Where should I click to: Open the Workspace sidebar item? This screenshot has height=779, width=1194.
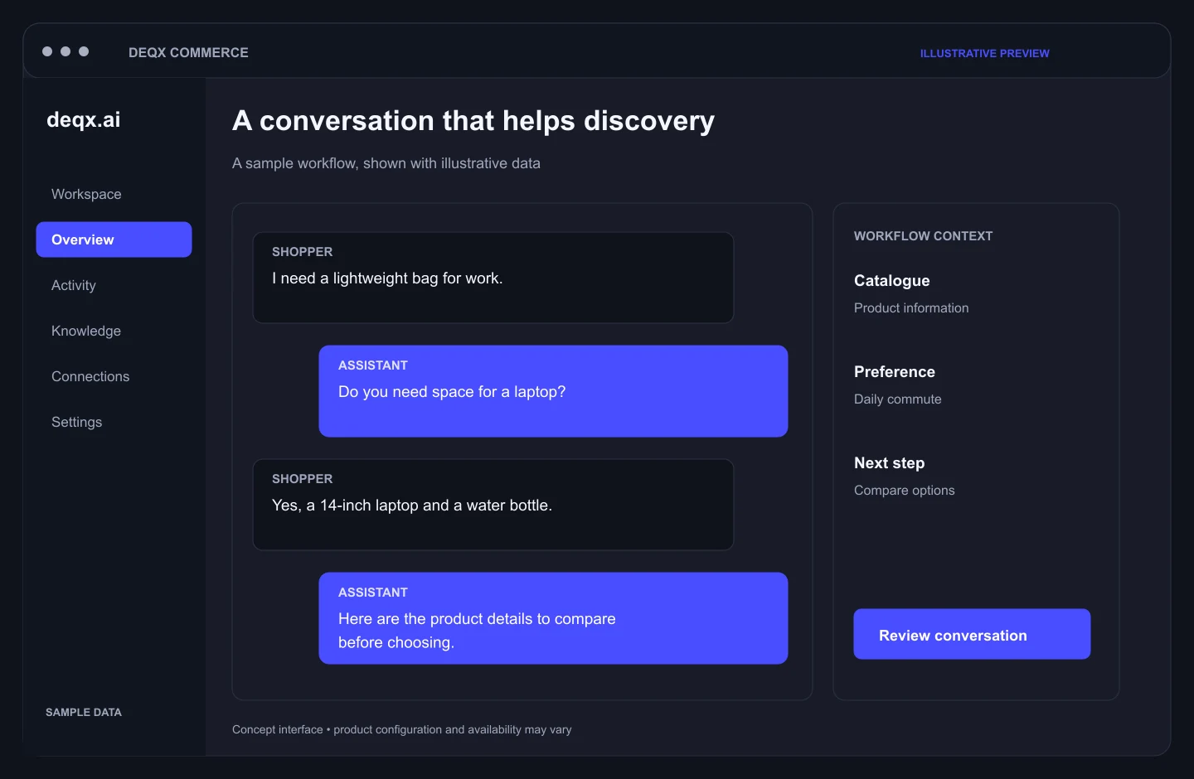point(86,194)
